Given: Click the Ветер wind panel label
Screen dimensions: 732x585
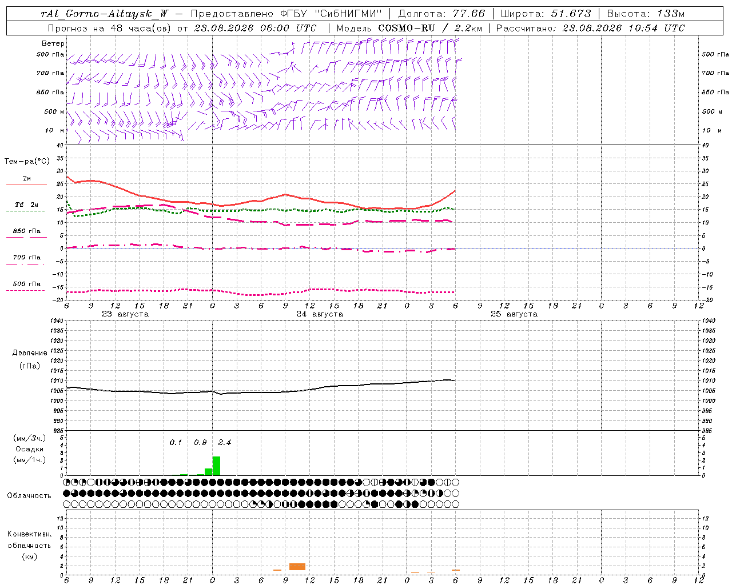Looking at the screenshot, I should pyautogui.click(x=53, y=43).
